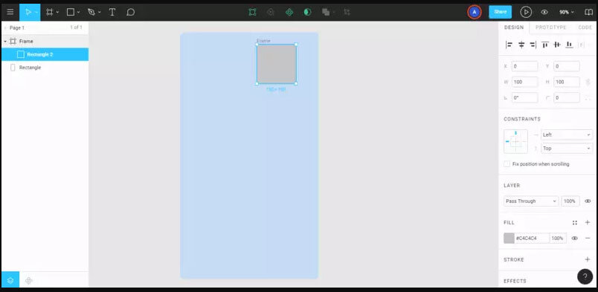Open the help question mark button

(585, 276)
